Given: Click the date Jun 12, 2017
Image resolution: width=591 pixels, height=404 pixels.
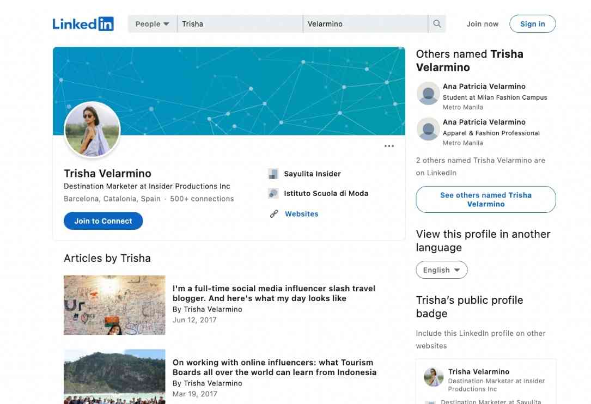Looking at the screenshot, I should 194,320.
